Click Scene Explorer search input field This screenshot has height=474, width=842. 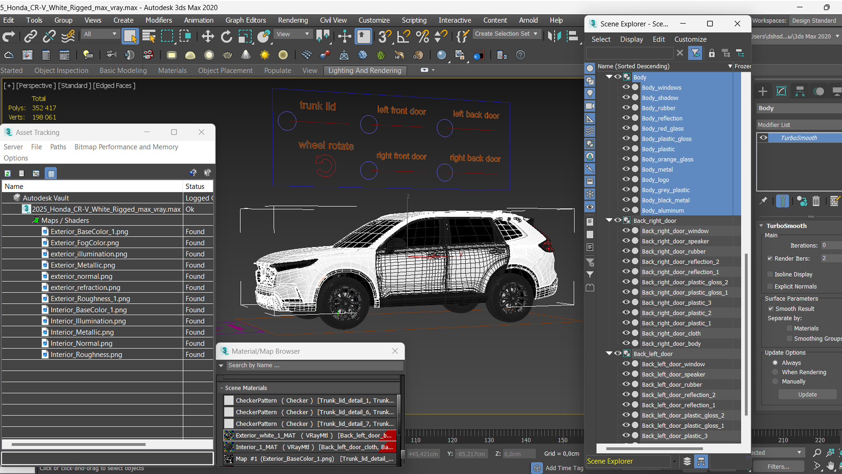coord(630,53)
